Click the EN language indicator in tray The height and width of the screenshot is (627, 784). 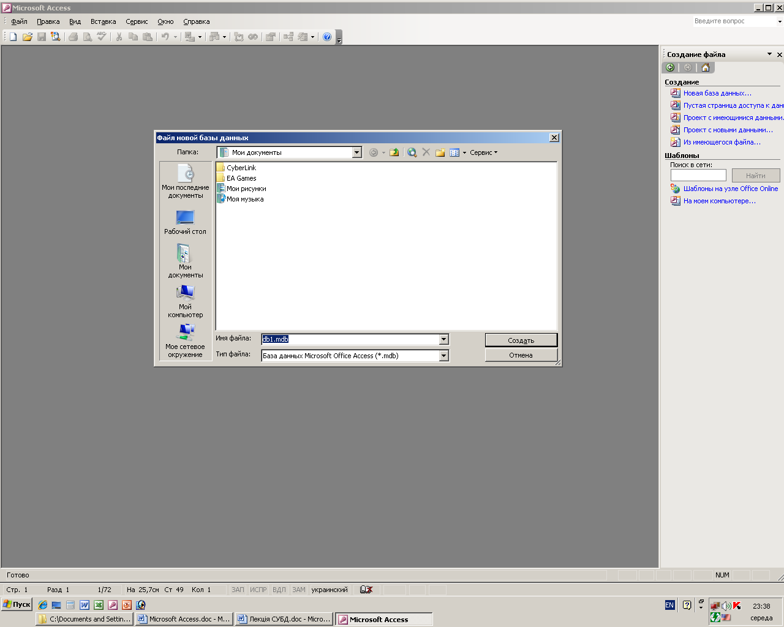(x=669, y=605)
